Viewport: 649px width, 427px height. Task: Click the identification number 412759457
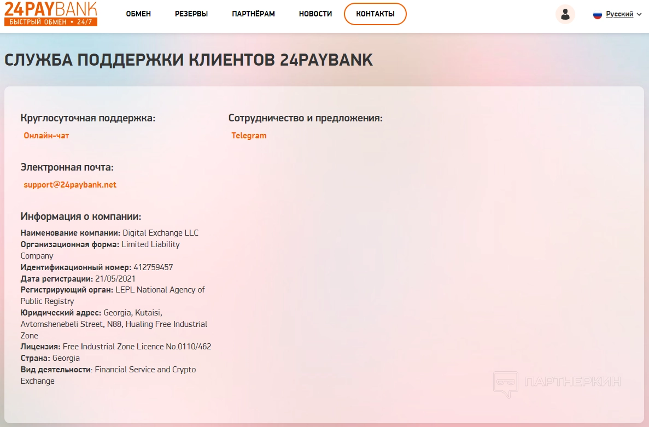(153, 267)
